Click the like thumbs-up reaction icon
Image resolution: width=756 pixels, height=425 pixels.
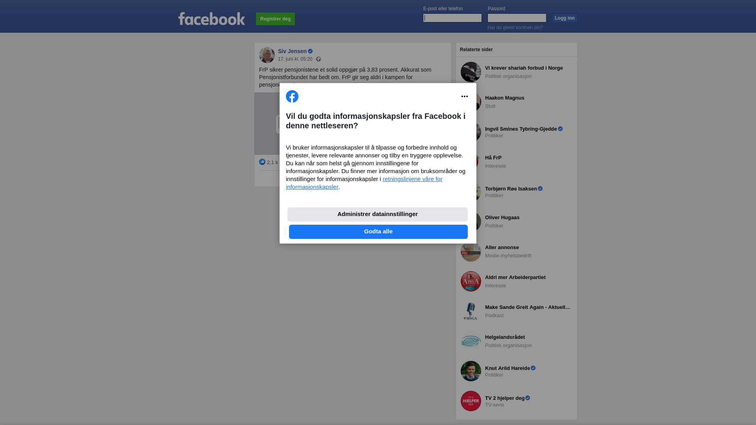[262, 162]
